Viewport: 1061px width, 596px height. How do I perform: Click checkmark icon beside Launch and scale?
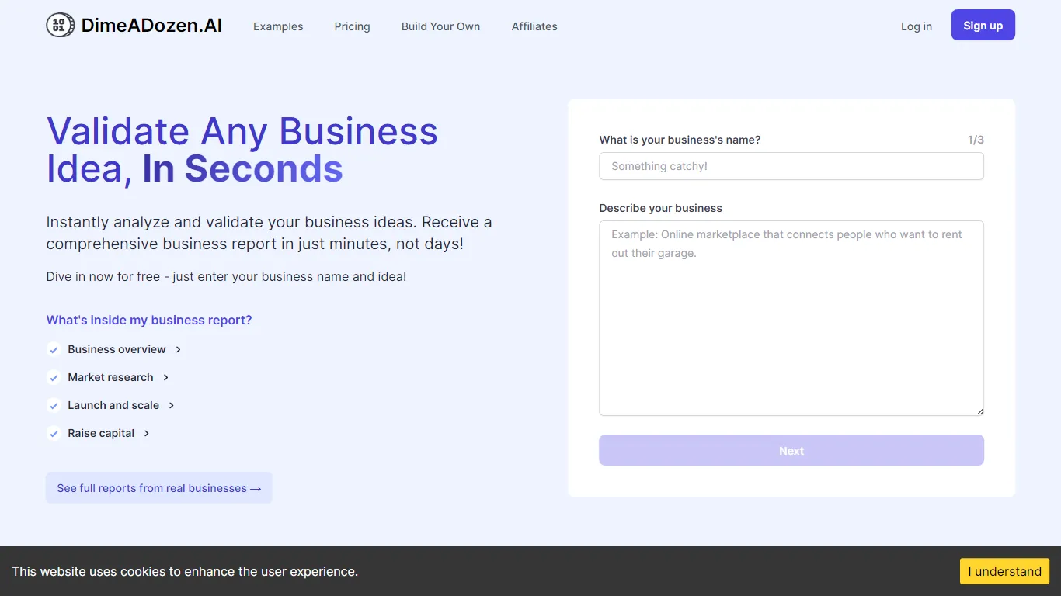[54, 406]
